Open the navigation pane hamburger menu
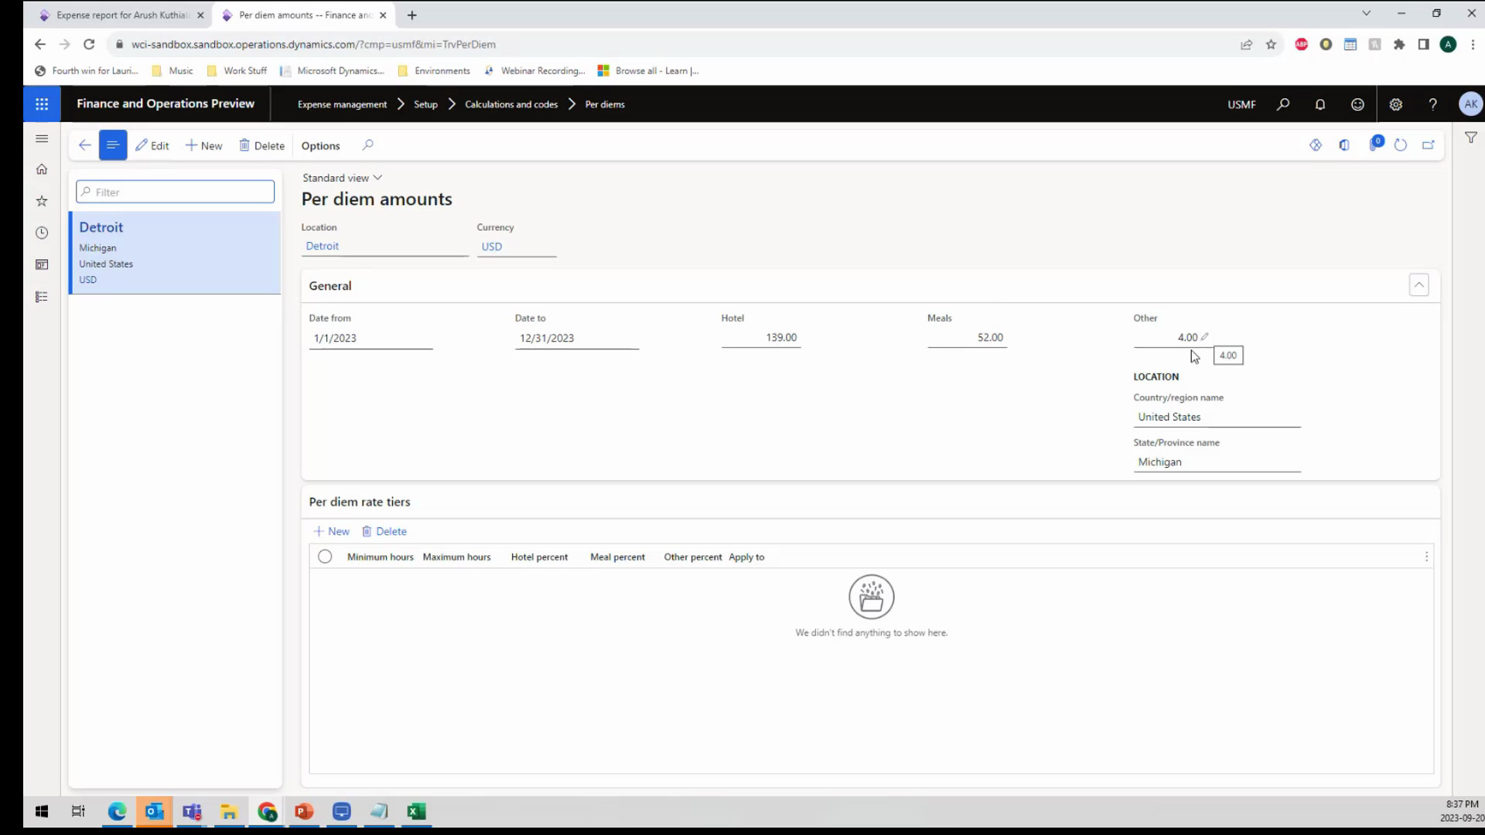Screen dimensions: 1485x835 [42, 138]
